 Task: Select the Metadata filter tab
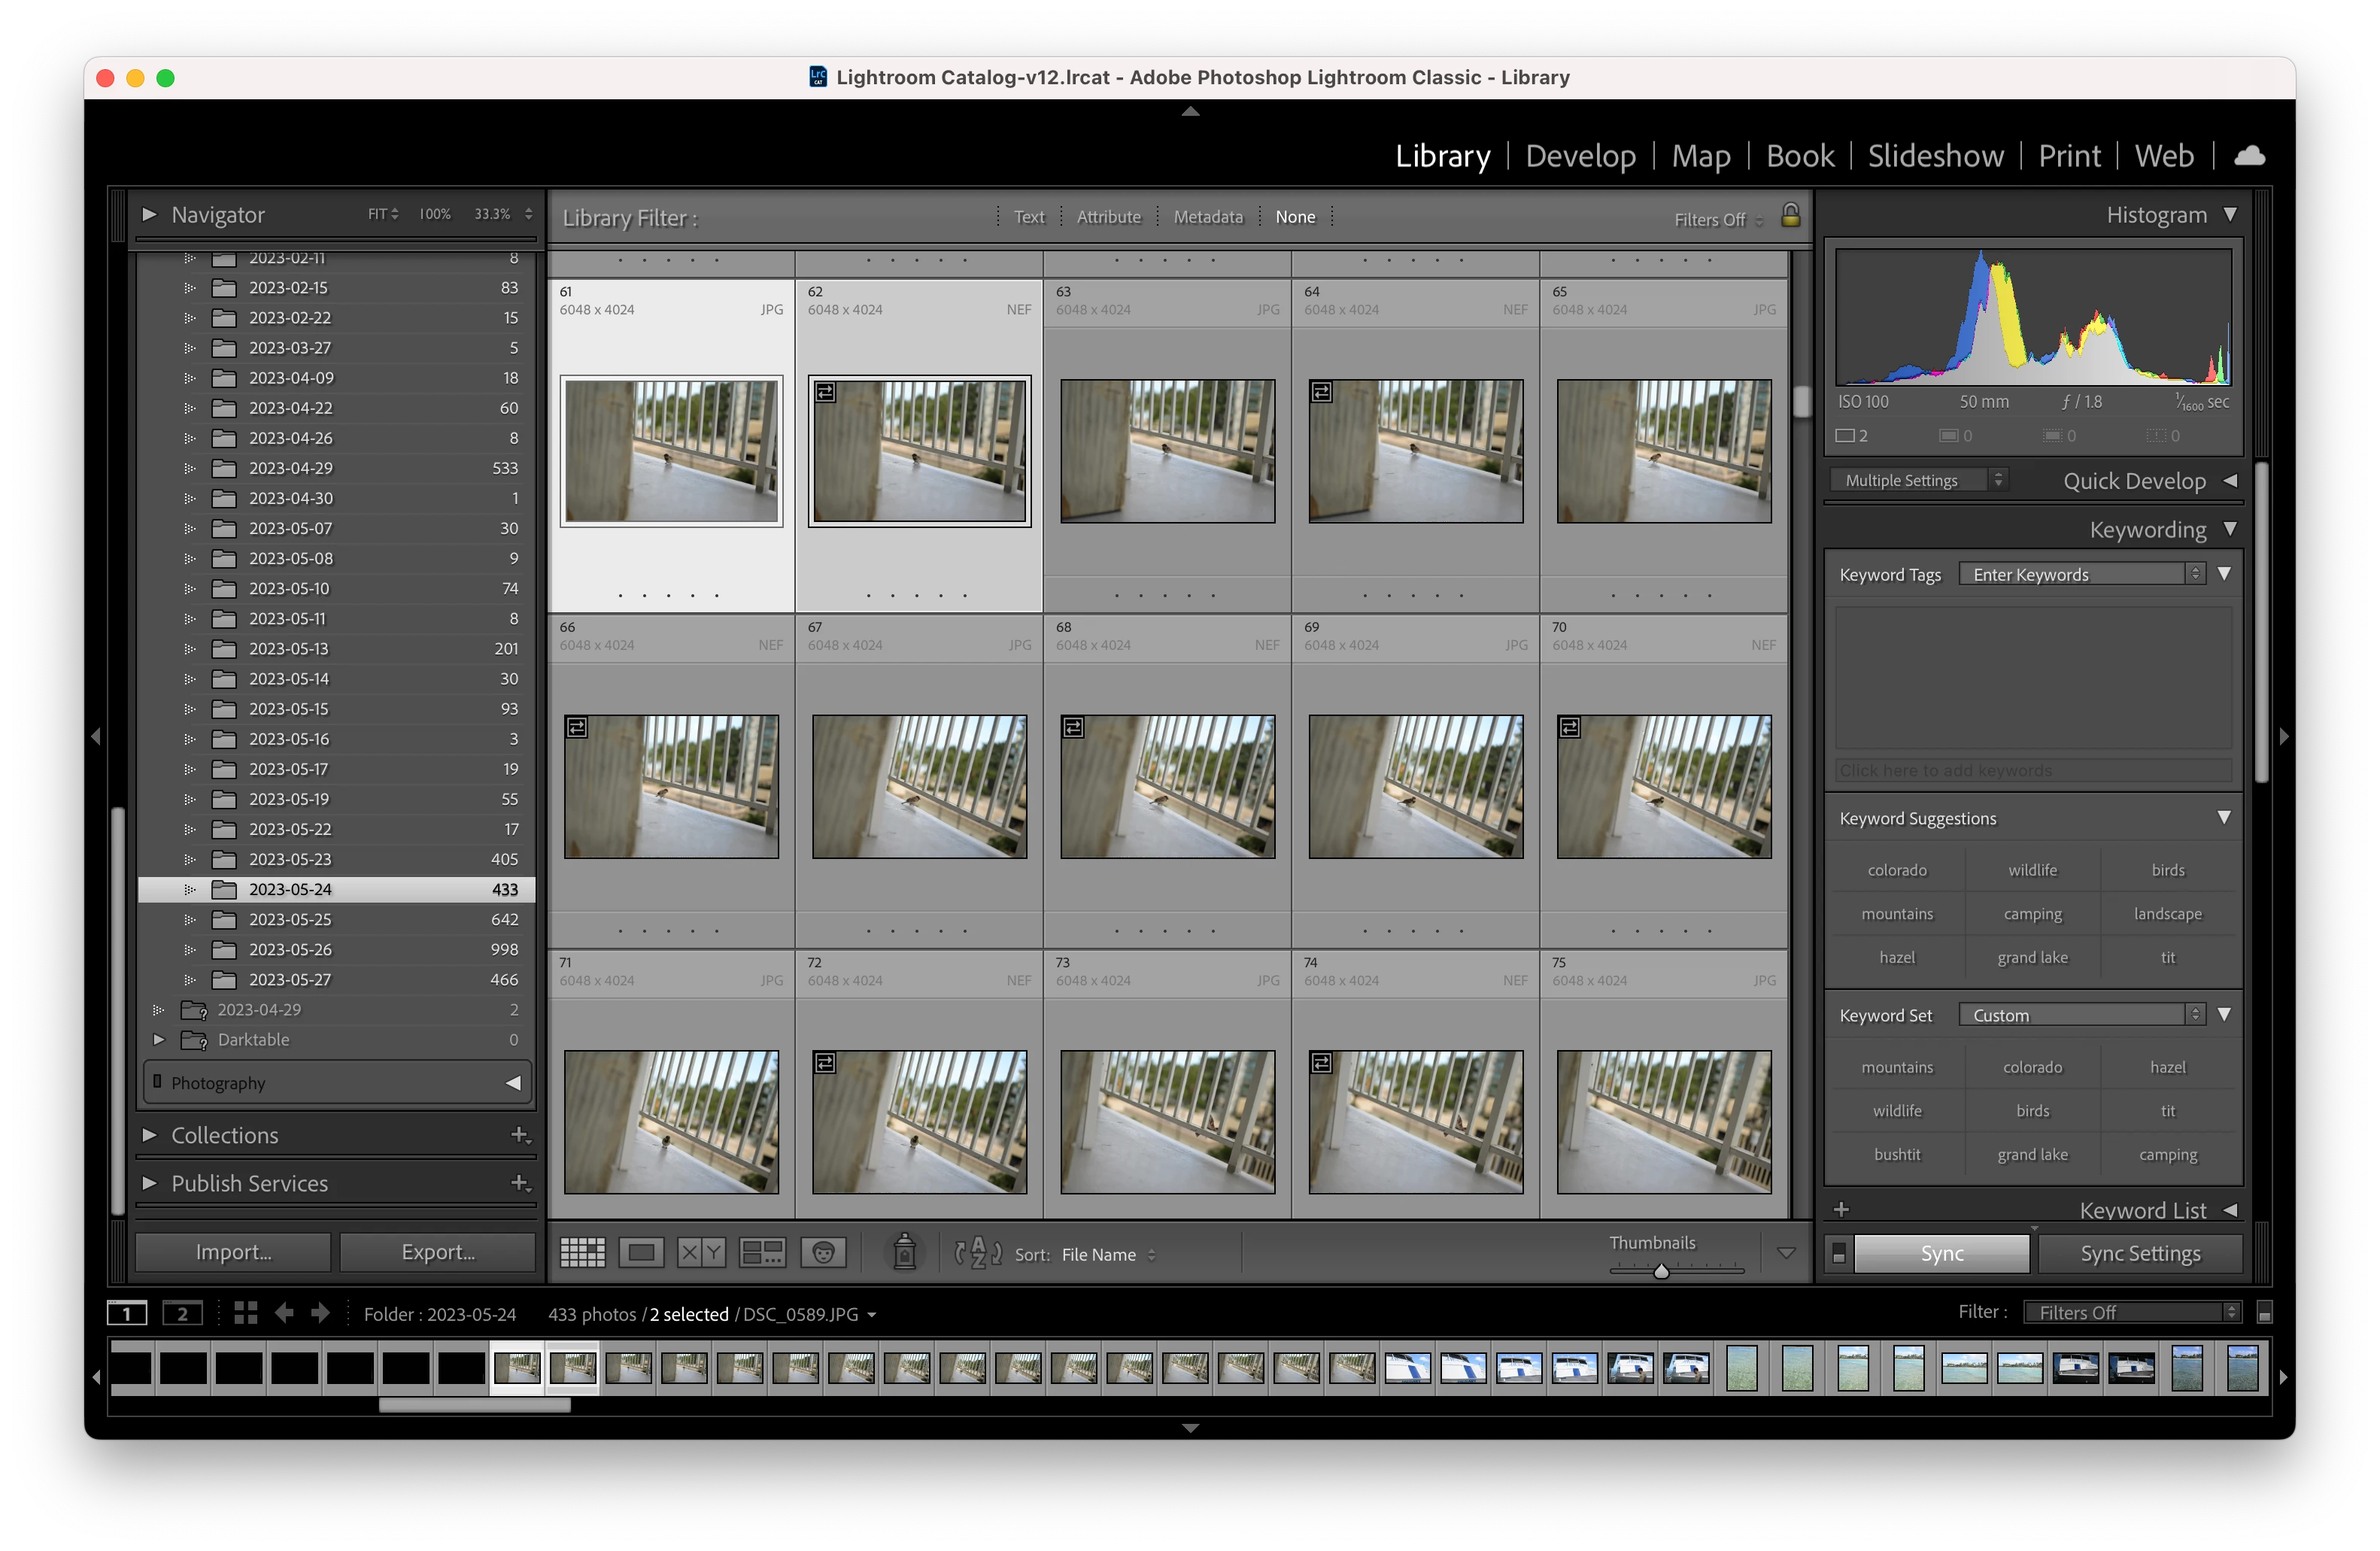click(1208, 217)
